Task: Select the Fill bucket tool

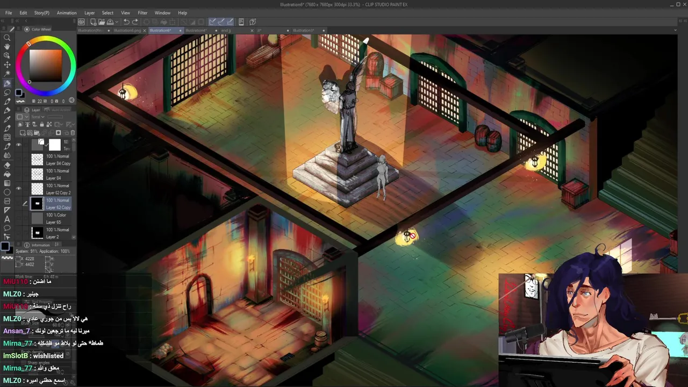Action: pyautogui.click(x=7, y=174)
